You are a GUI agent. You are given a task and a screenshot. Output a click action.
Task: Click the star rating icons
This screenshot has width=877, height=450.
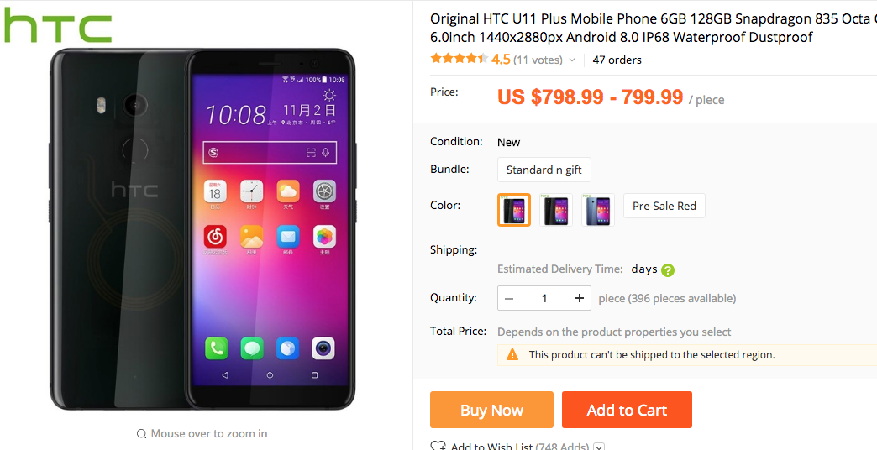click(460, 59)
